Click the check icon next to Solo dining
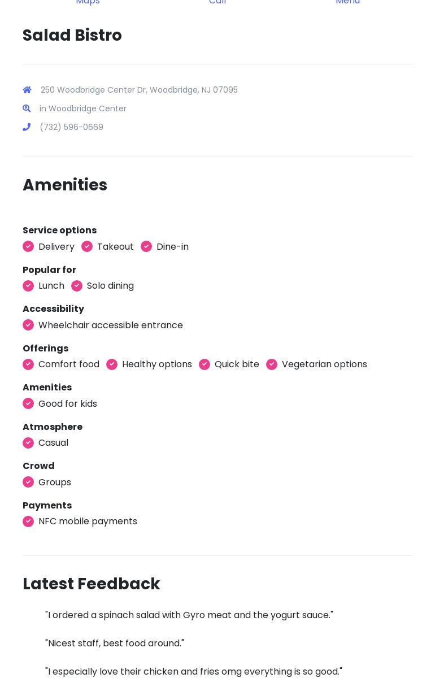 coord(77,286)
